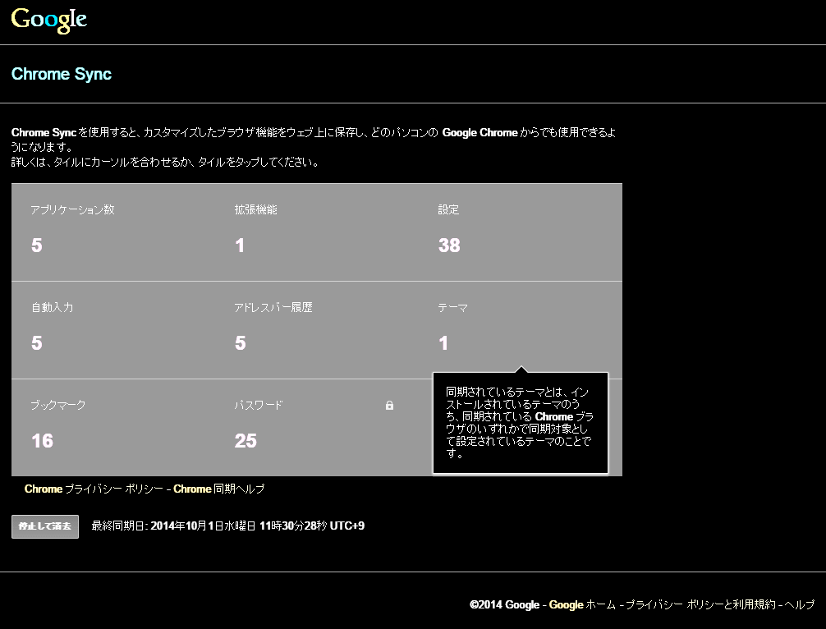The image size is (826, 629).
Task: Click the 停止して消去 button
Action: [45, 526]
